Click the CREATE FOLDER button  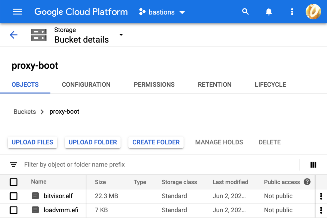tap(156, 142)
